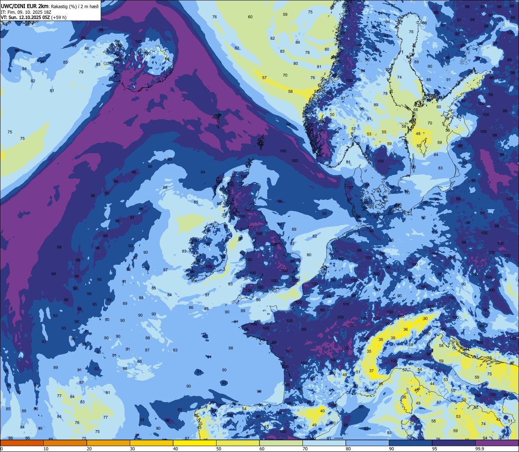Pick the 60–70 light green legend swatch
The image size is (519, 452).
point(281,443)
